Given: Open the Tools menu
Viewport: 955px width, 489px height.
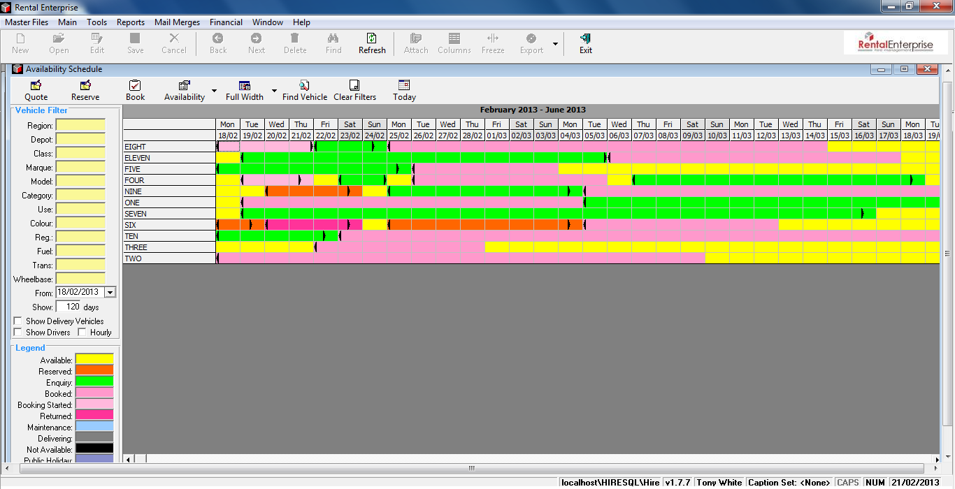Looking at the screenshot, I should (x=97, y=22).
